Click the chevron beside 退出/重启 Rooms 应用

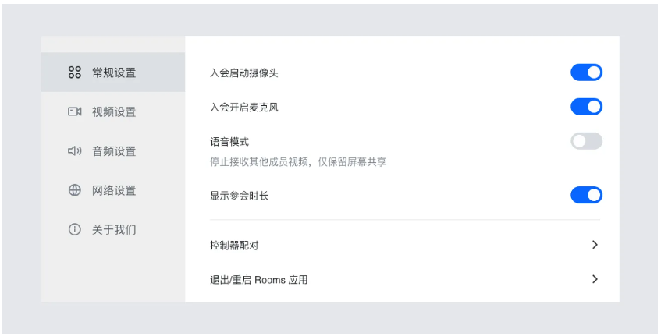[x=595, y=279]
